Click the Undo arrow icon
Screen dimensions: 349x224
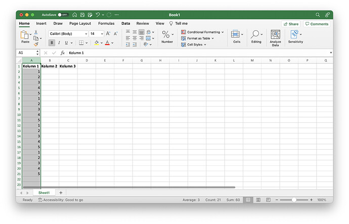pyautogui.click(x=98, y=15)
